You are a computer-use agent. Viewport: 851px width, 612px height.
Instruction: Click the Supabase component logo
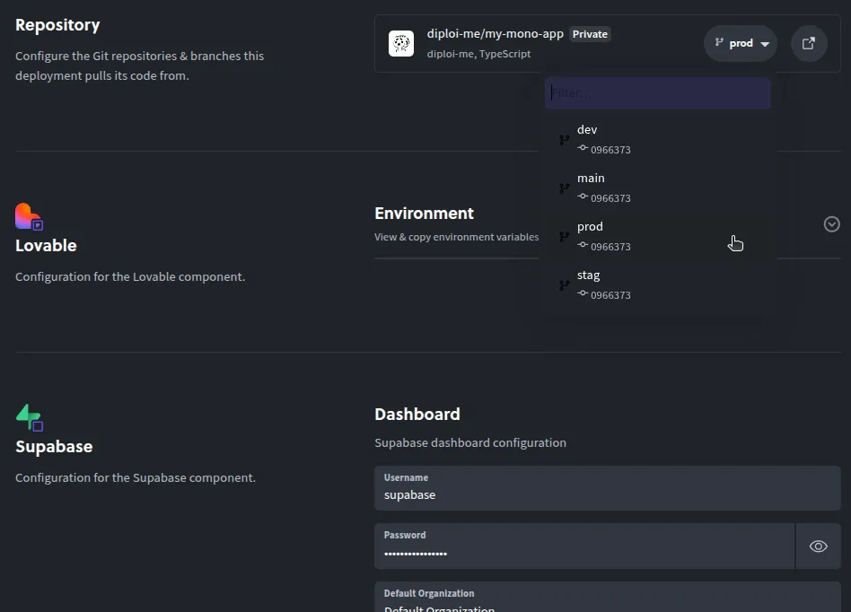pyautogui.click(x=29, y=417)
